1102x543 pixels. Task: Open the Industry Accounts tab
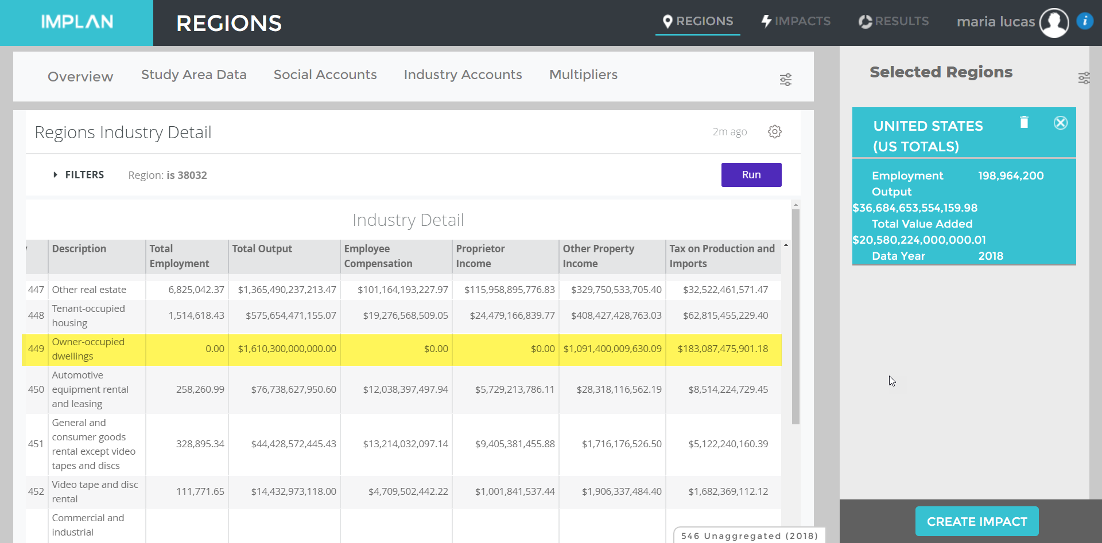click(463, 75)
